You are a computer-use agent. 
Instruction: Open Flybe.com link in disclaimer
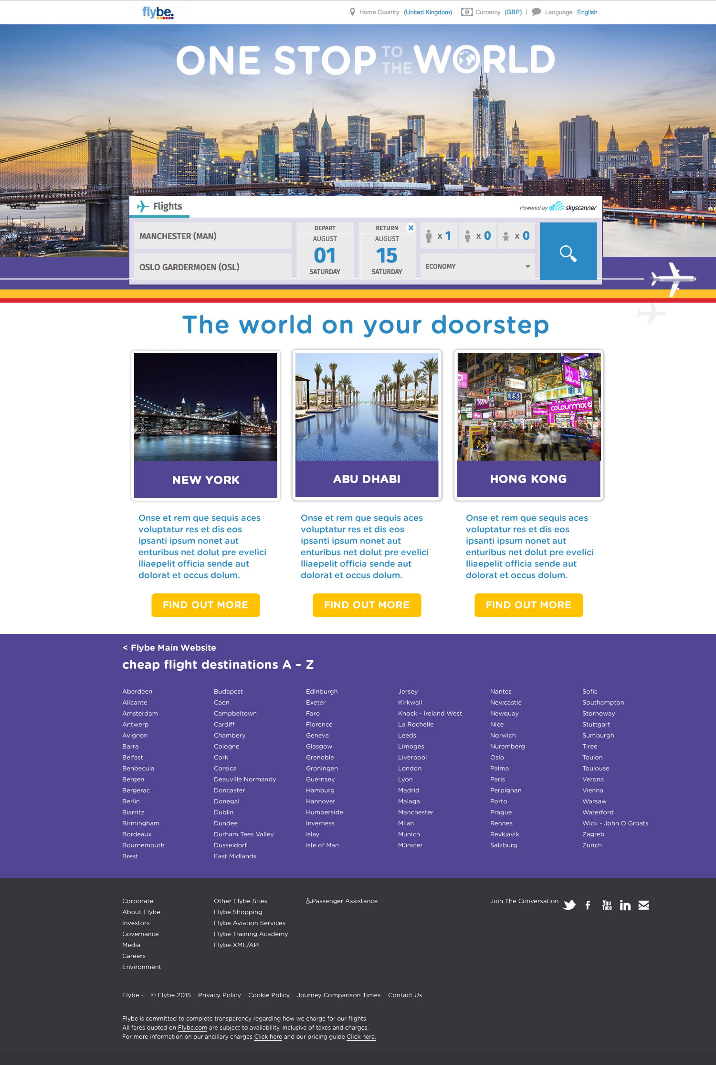192,1027
